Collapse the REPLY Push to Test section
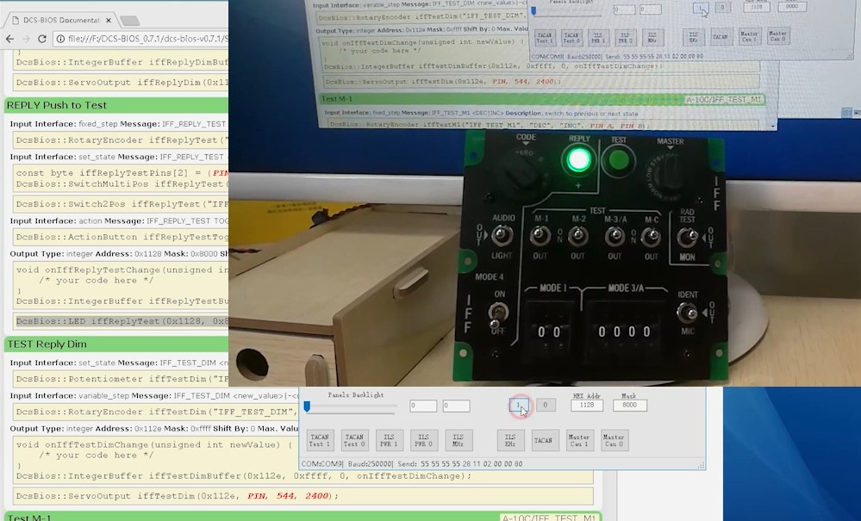Image resolution: width=861 pixels, height=521 pixels. (x=116, y=105)
